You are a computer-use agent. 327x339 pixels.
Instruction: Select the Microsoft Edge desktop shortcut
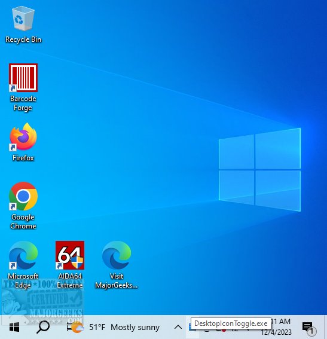coord(23,265)
